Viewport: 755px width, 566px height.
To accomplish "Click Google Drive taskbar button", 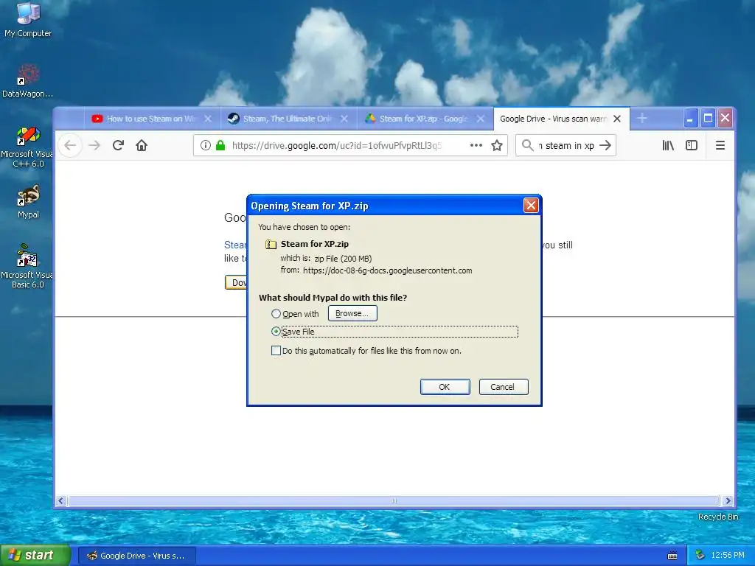I will tap(136, 556).
